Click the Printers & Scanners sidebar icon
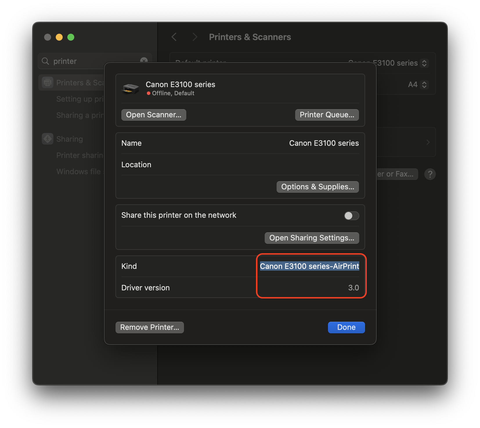The image size is (480, 428). pyautogui.click(x=48, y=83)
